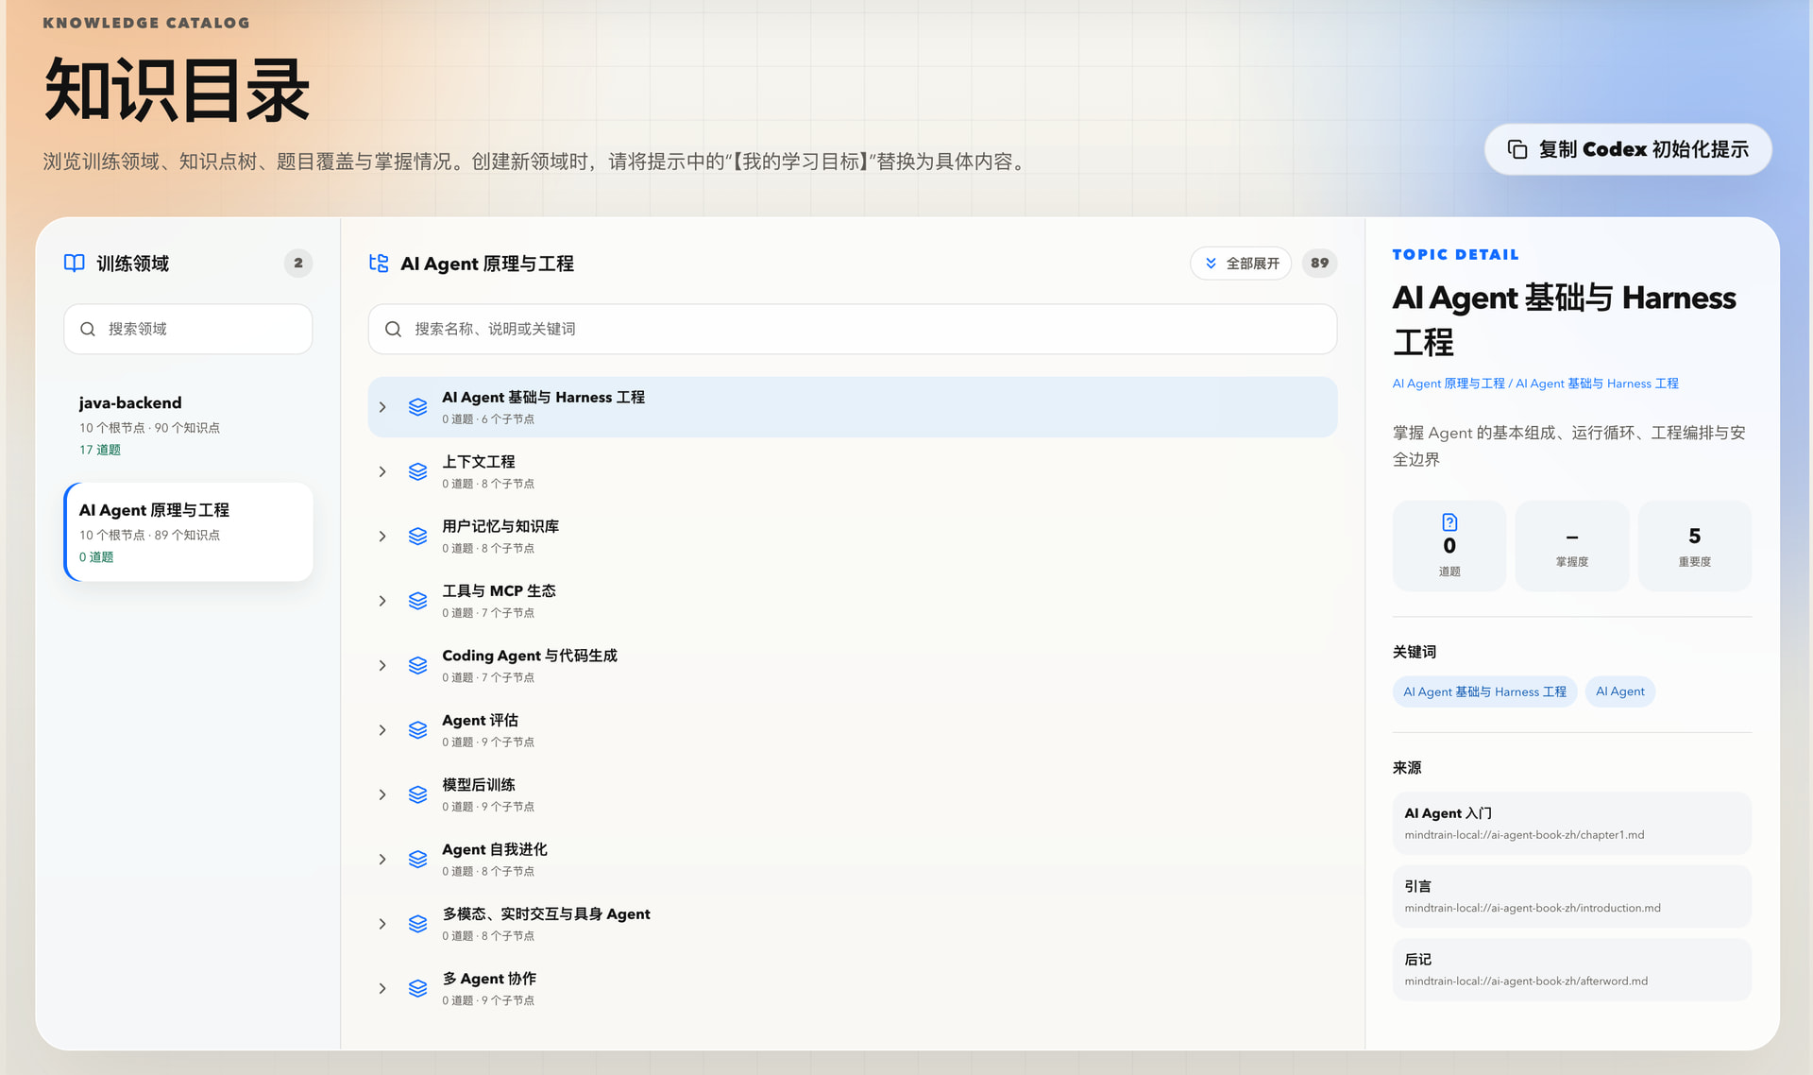The height and width of the screenshot is (1075, 1813).
Task: Expand the 模型后训练 node
Action: point(382,794)
